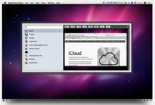Open the Share menu

43,3
